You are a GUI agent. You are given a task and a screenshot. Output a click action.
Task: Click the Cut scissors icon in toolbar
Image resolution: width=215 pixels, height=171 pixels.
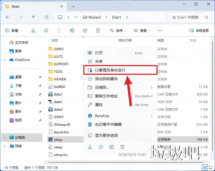(33, 30)
